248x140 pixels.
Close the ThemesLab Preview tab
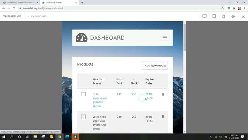click(76, 3)
